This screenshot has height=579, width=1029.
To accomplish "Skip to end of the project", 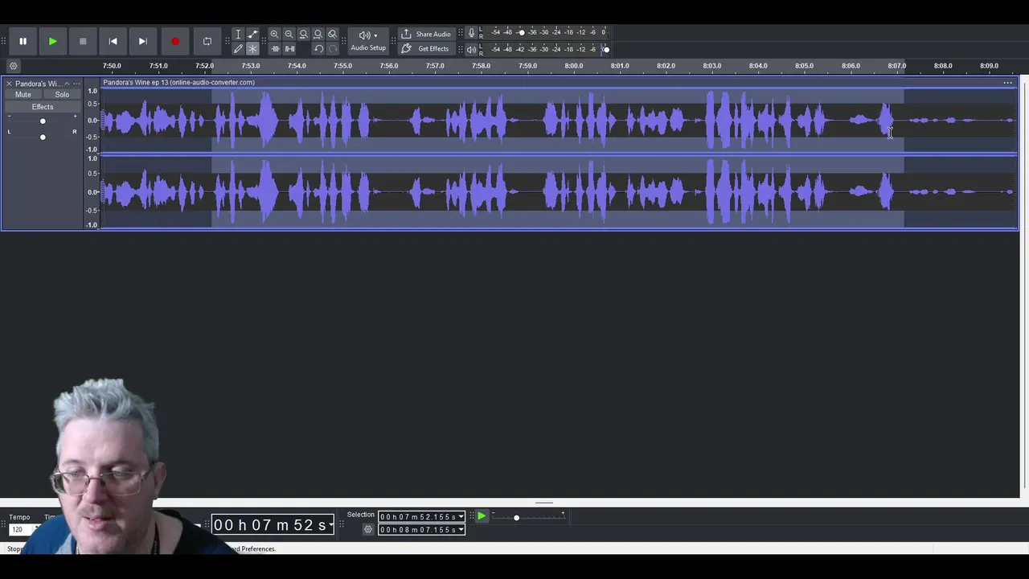I will click(142, 41).
